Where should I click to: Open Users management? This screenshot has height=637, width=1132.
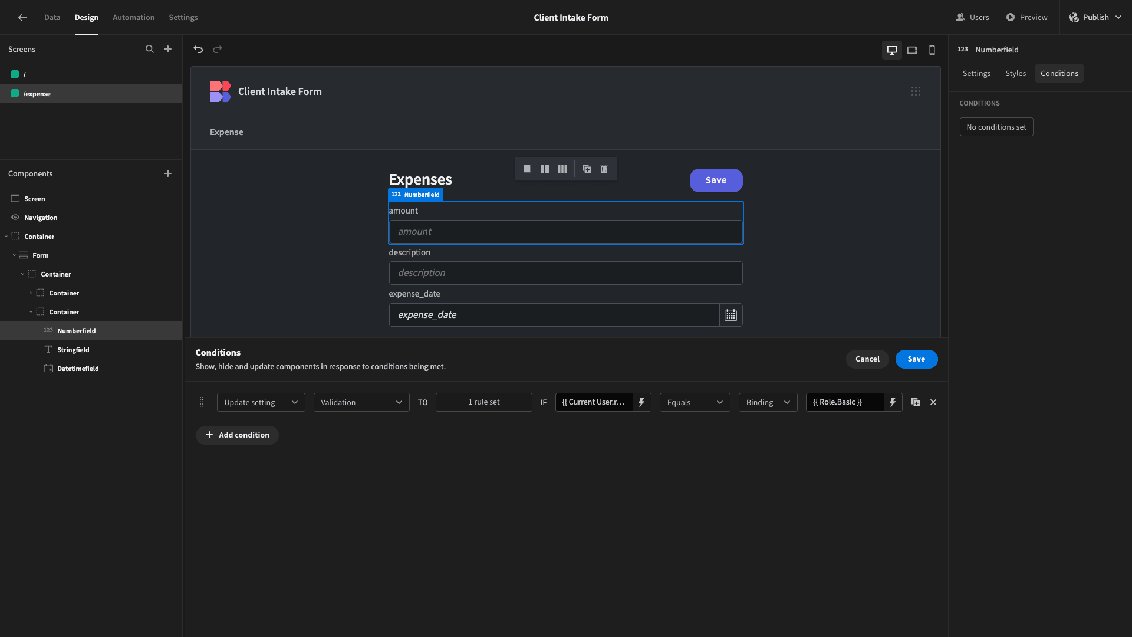click(972, 18)
